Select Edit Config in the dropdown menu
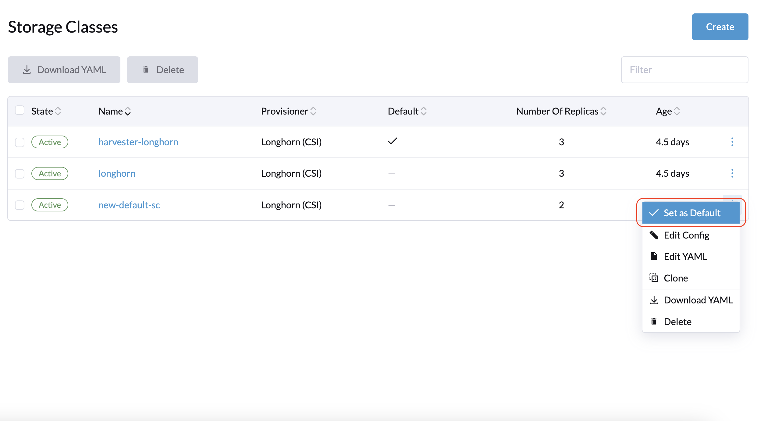This screenshot has width=757, height=421. 686,235
